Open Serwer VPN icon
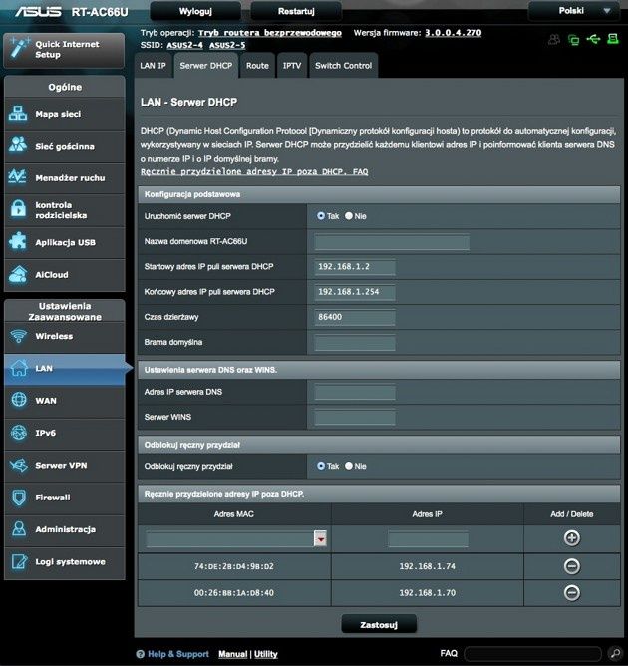 (x=19, y=465)
